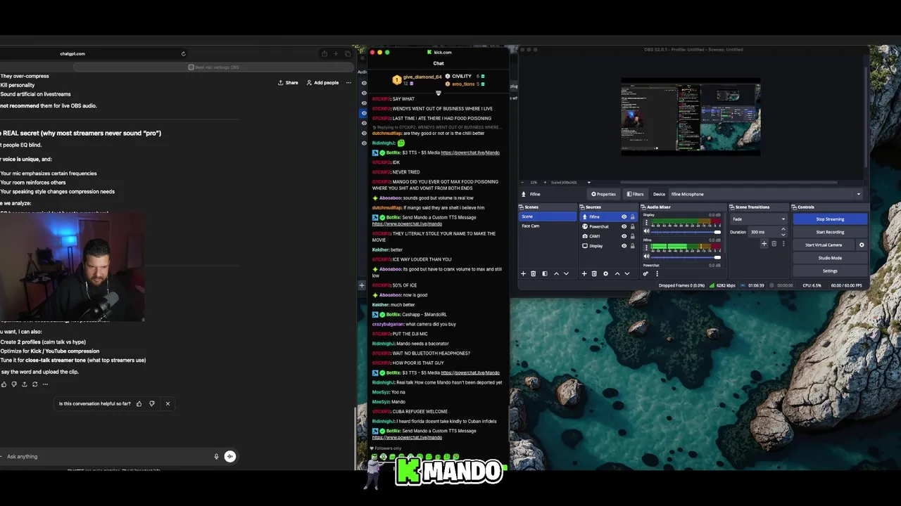
Task: Open source Properties button
Action: point(604,194)
